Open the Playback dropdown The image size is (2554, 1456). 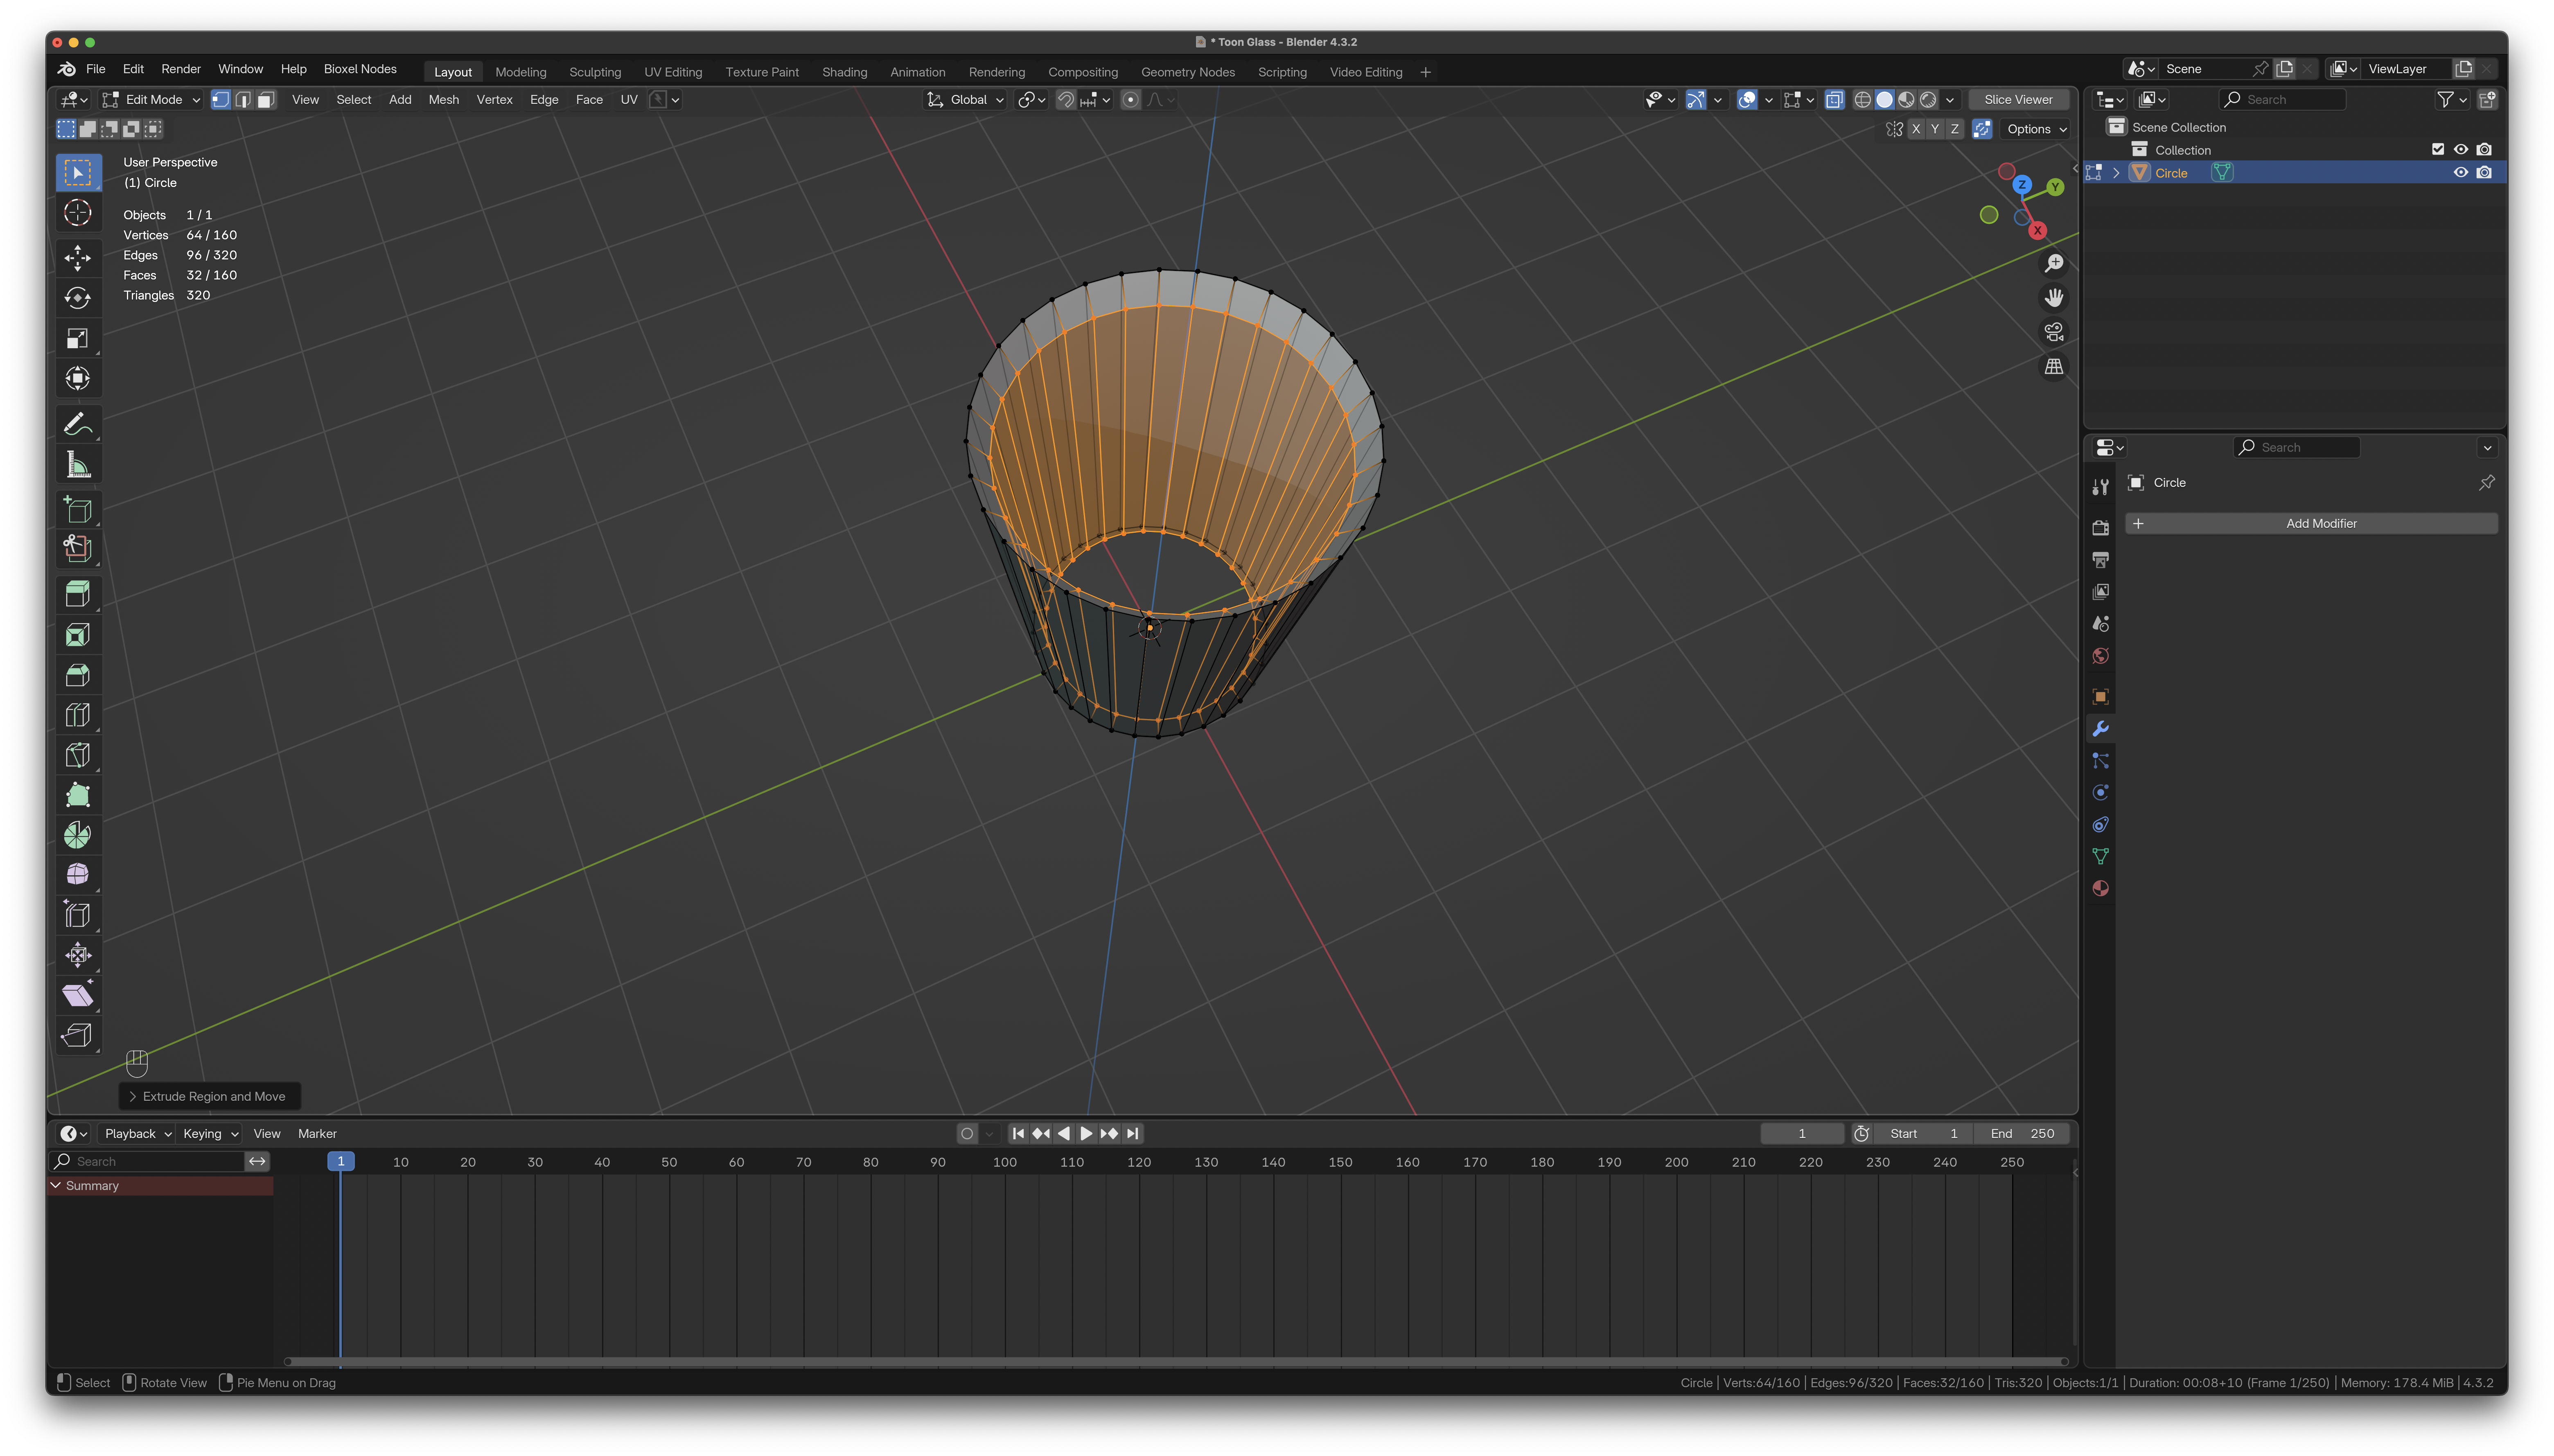tap(138, 1133)
